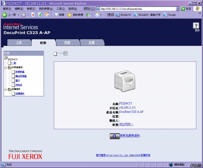The image size is (203, 168).
Task: Switch to the 支援 tab
Action: click(x=92, y=42)
